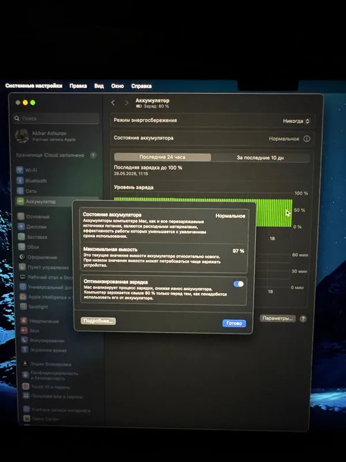Click the Уровень заряда heading
346x462 pixels.
134,187
